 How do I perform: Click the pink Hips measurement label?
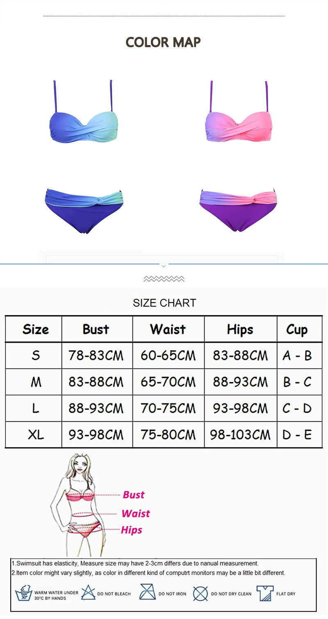[x=132, y=530]
